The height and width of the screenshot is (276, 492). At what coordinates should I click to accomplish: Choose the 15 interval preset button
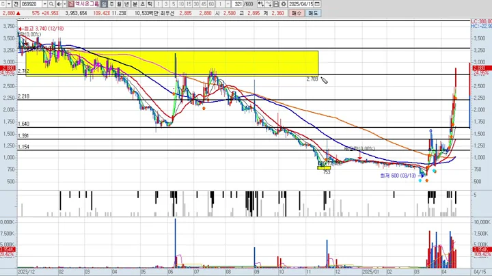189,4
